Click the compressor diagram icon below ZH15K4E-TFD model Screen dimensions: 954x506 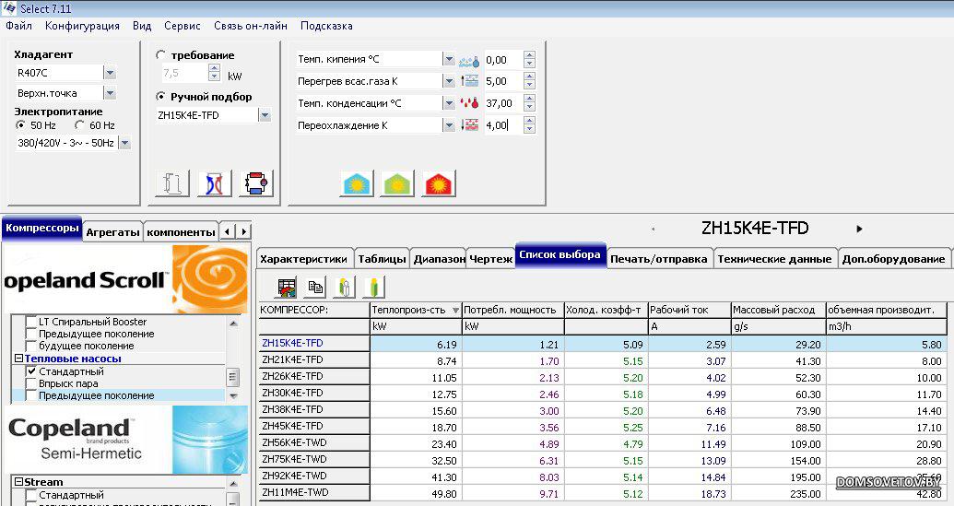click(x=172, y=183)
